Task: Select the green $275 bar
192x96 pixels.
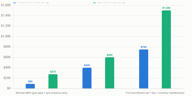Action: pos(53,81)
